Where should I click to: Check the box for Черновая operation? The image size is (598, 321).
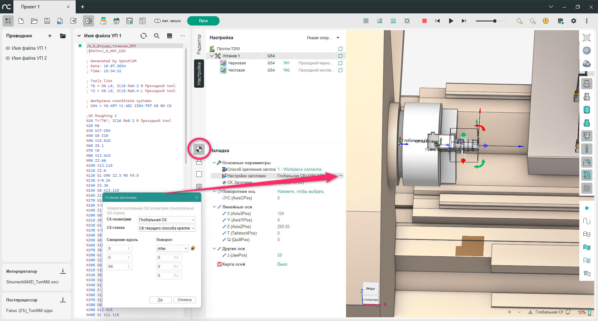[340, 63]
